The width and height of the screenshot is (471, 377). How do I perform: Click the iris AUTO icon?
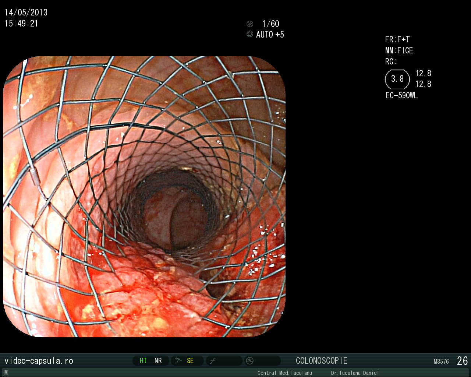tap(250, 34)
